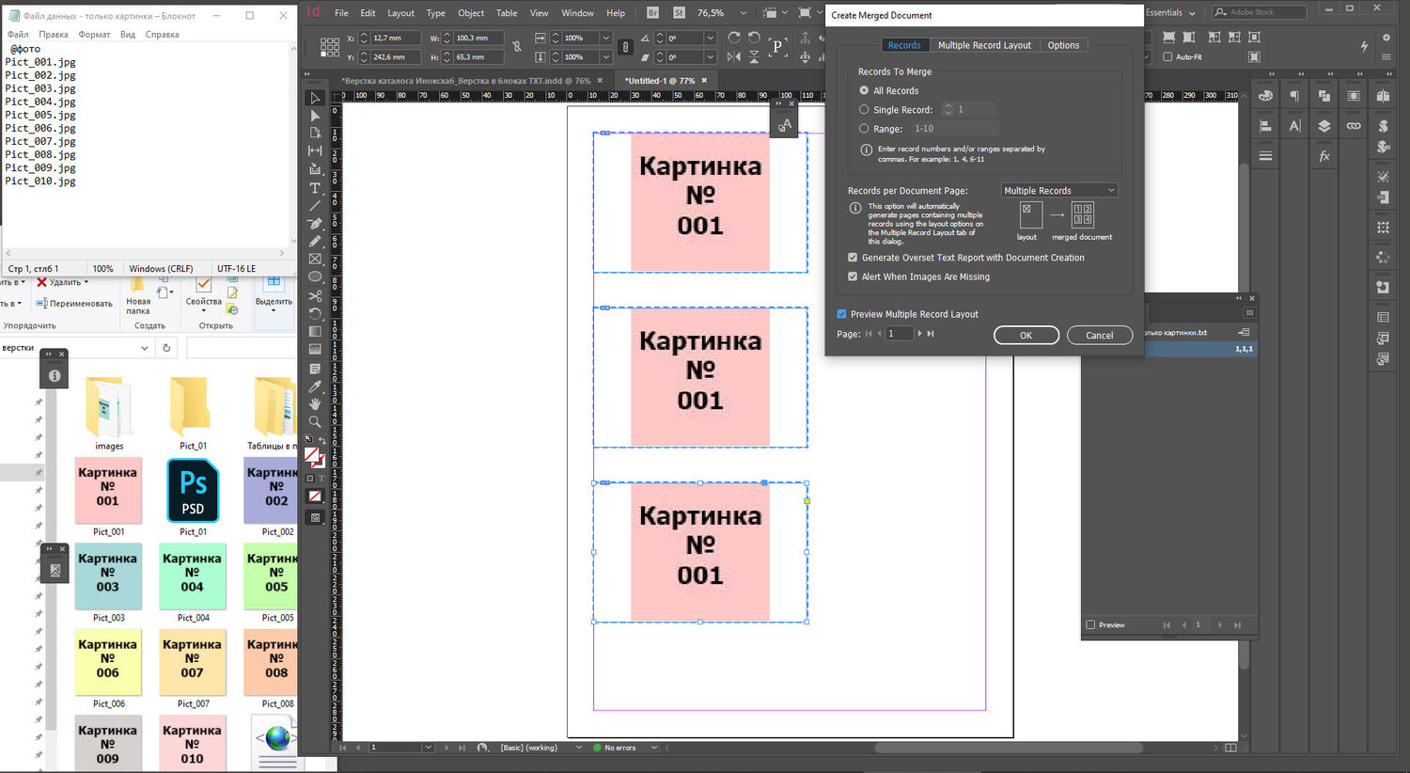Click the Flip Horizontal icon
Viewport: 1410px width, 773px height.
tap(734, 56)
